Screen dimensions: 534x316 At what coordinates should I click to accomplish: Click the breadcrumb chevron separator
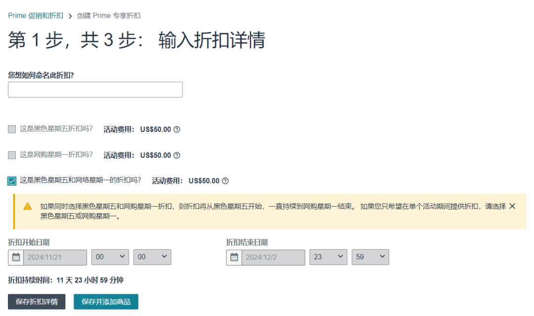(70, 16)
